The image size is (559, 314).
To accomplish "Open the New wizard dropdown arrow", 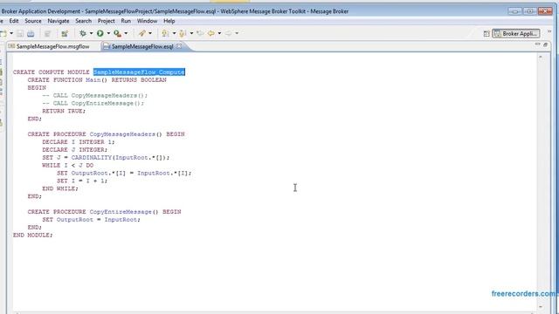I will (11, 33).
